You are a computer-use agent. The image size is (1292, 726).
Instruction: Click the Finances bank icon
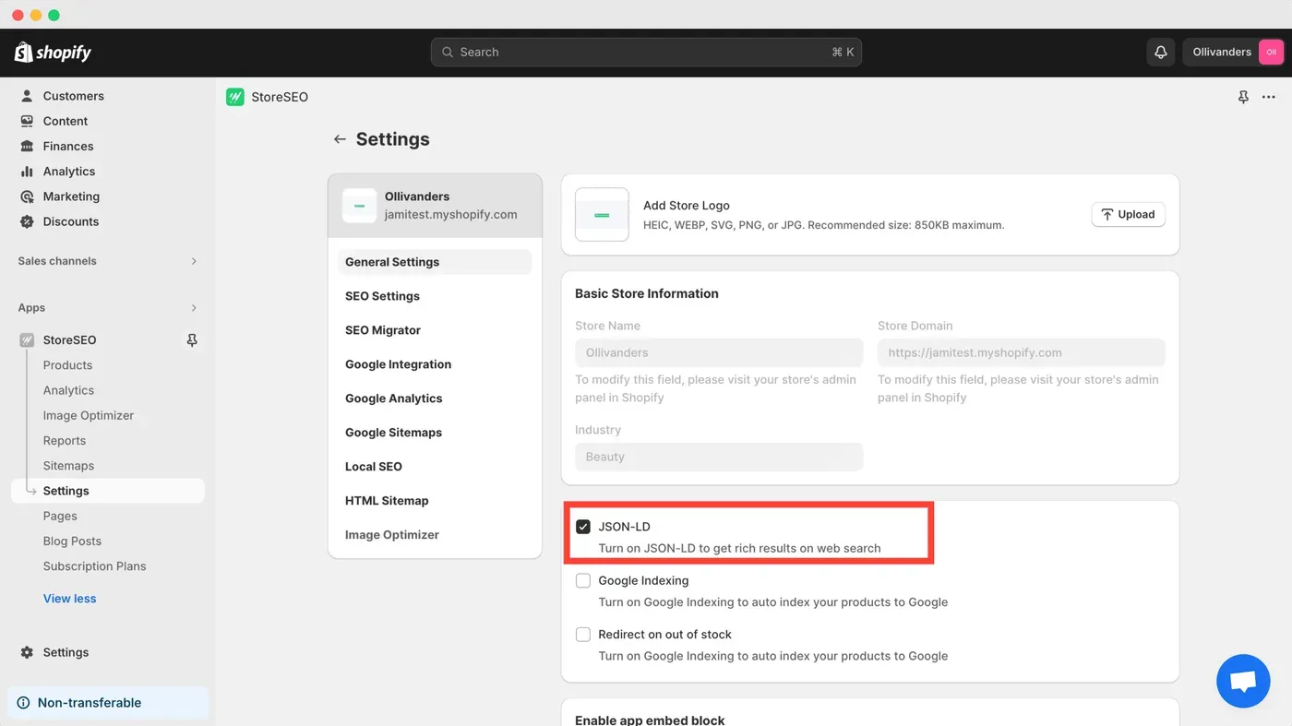tap(27, 146)
